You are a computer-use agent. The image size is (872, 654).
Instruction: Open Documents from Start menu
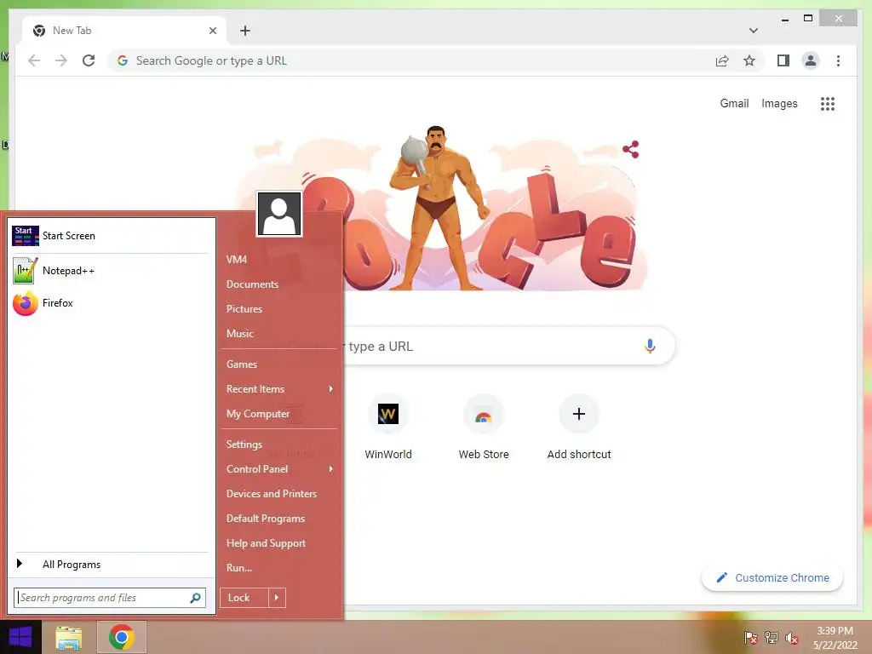click(x=252, y=284)
